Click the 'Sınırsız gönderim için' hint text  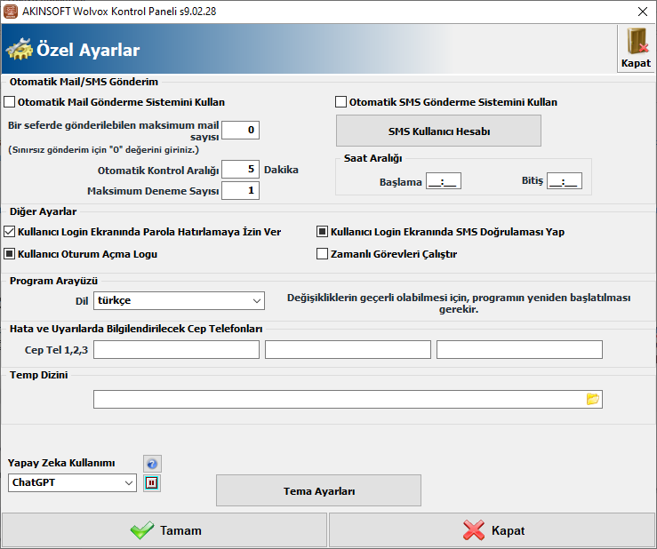pyautogui.click(x=103, y=150)
